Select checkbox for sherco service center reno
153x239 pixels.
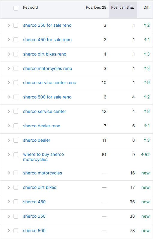pos(16,83)
